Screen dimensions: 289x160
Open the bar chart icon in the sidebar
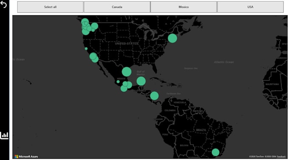[x=4, y=135]
